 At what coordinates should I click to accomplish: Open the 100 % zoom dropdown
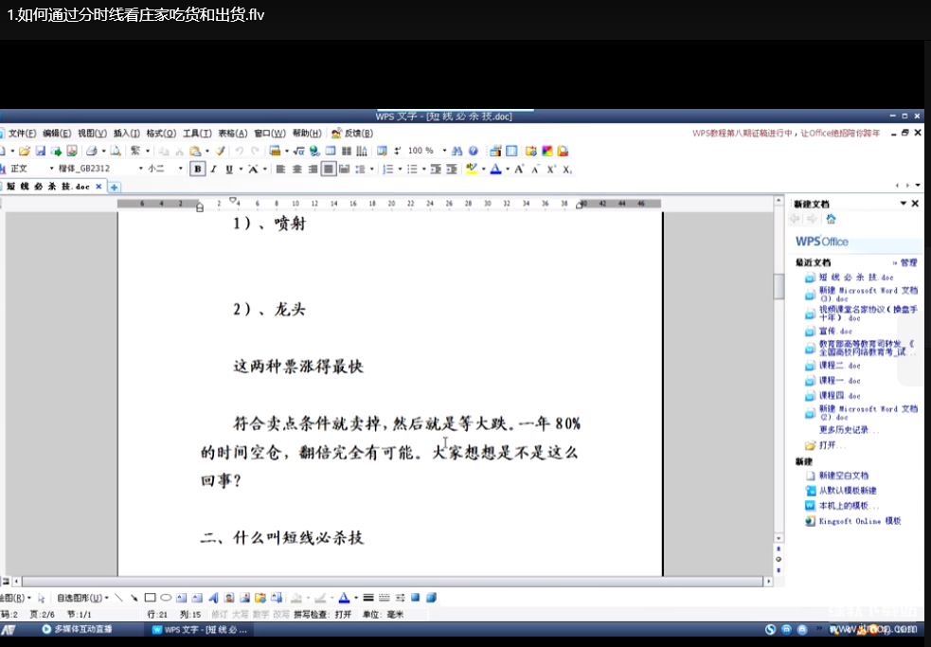[444, 151]
